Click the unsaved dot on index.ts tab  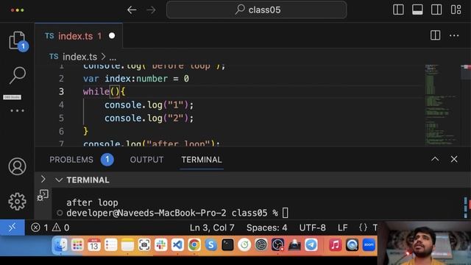click(112, 36)
